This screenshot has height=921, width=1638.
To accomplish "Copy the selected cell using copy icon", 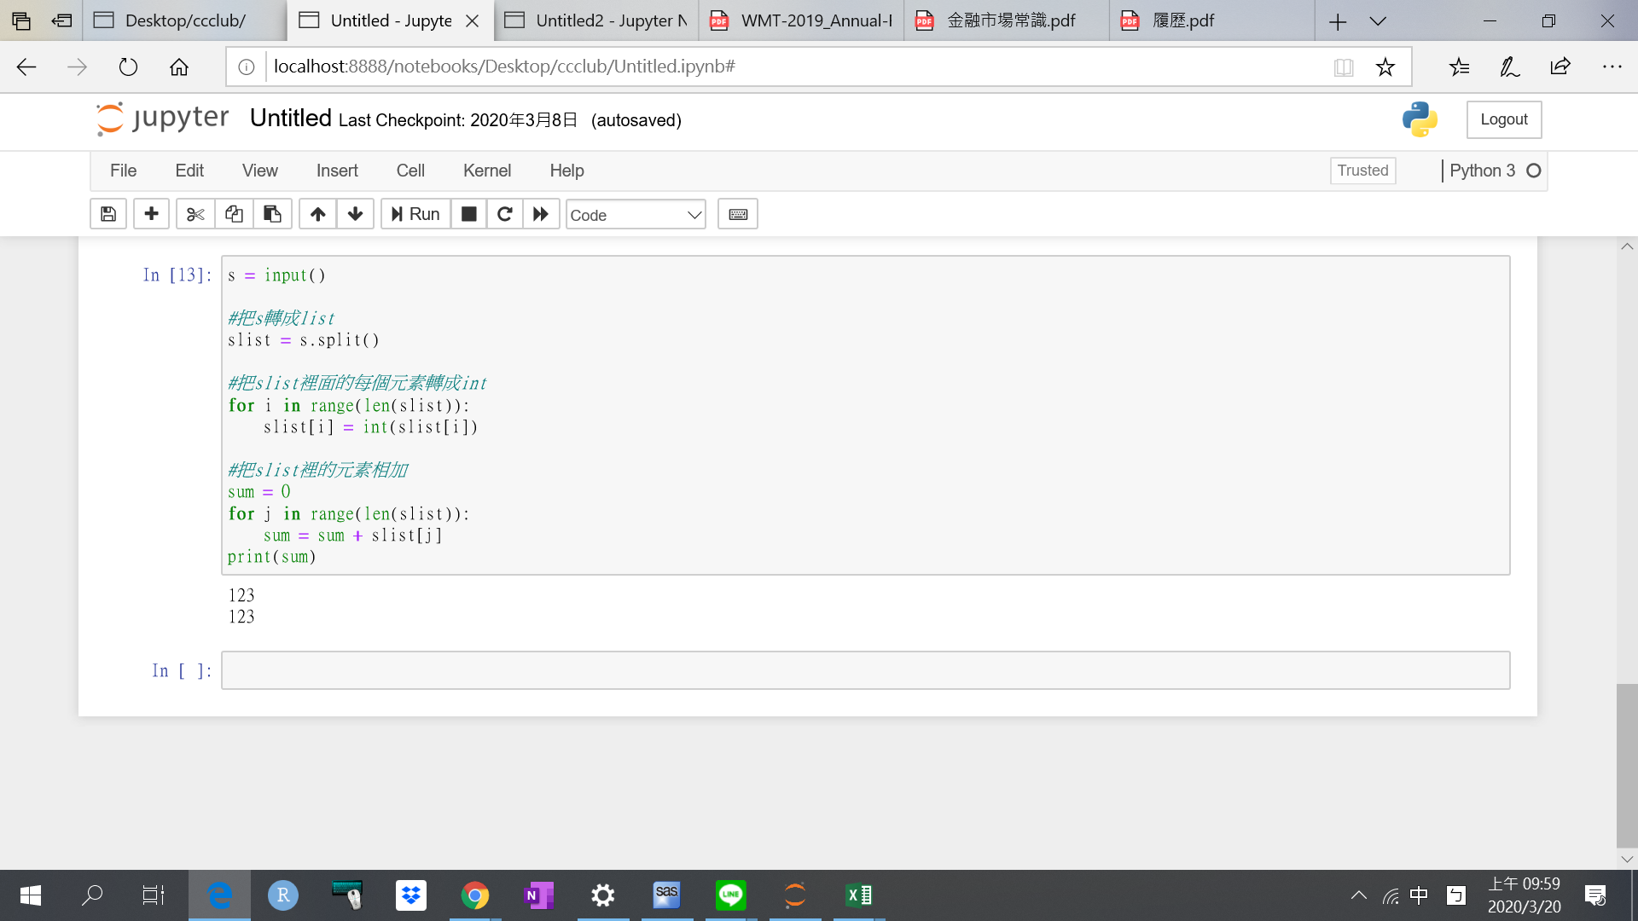I will point(234,214).
